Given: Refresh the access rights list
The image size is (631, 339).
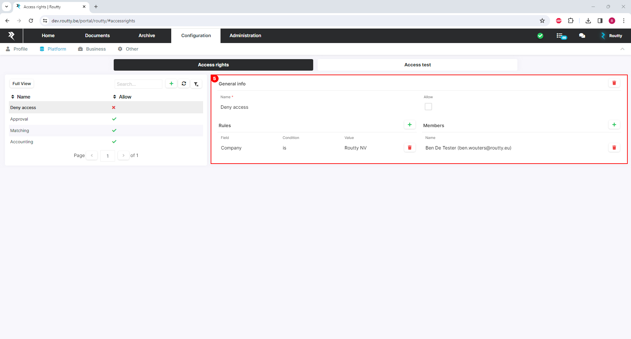Looking at the screenshot, I should coord(184,84).
